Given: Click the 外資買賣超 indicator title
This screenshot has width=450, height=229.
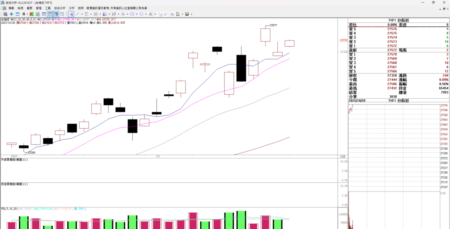Looking at the screenshot, I should [x=14, y=159].
